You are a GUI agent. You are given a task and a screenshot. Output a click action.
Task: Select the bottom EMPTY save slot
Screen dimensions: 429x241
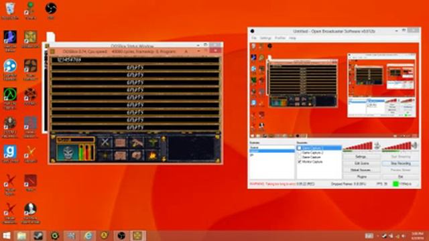(x=135, y=127)
